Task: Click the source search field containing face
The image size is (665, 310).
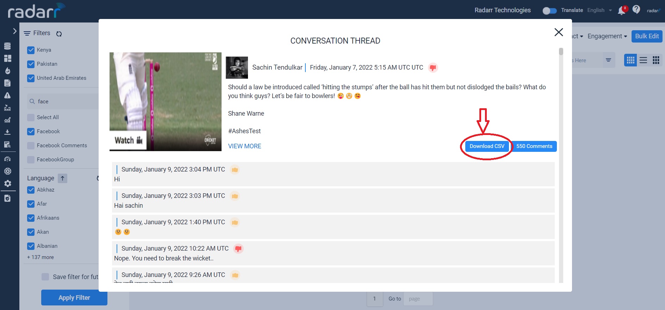Action: pyautogui.click(x=63, y=102)
